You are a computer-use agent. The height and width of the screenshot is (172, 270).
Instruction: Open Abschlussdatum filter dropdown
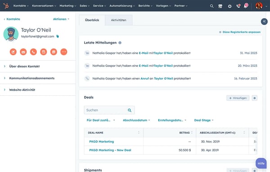pos(136,120)
